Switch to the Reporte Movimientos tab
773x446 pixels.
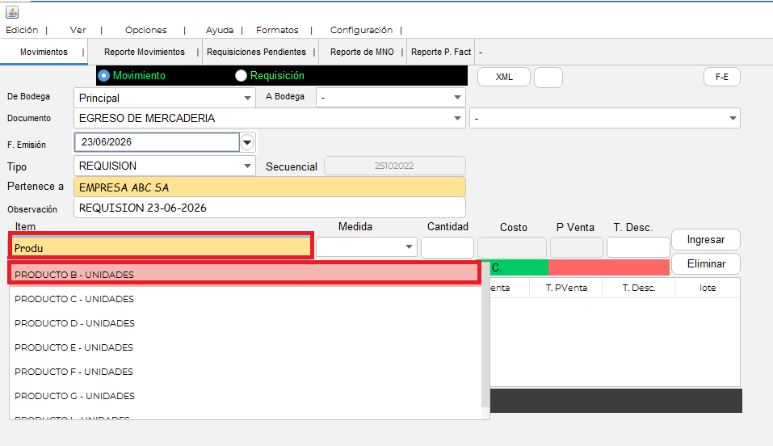(x=145, y=52)
